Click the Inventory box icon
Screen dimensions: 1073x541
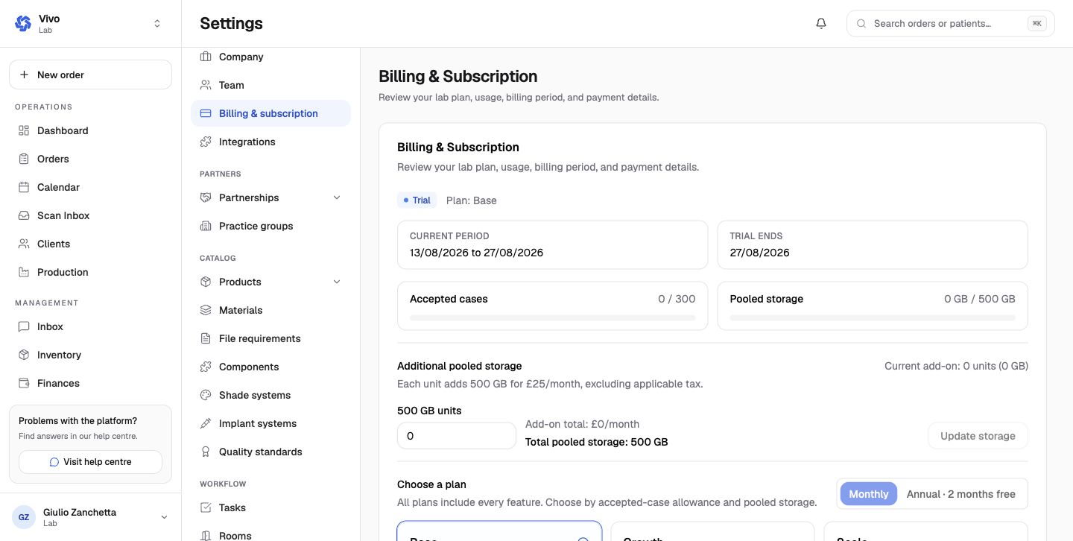[x=24, y=355]
